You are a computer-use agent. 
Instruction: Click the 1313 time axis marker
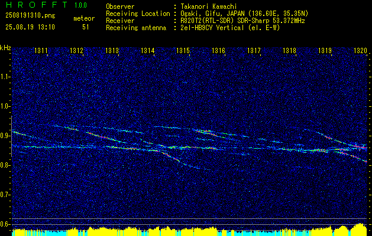112,50
